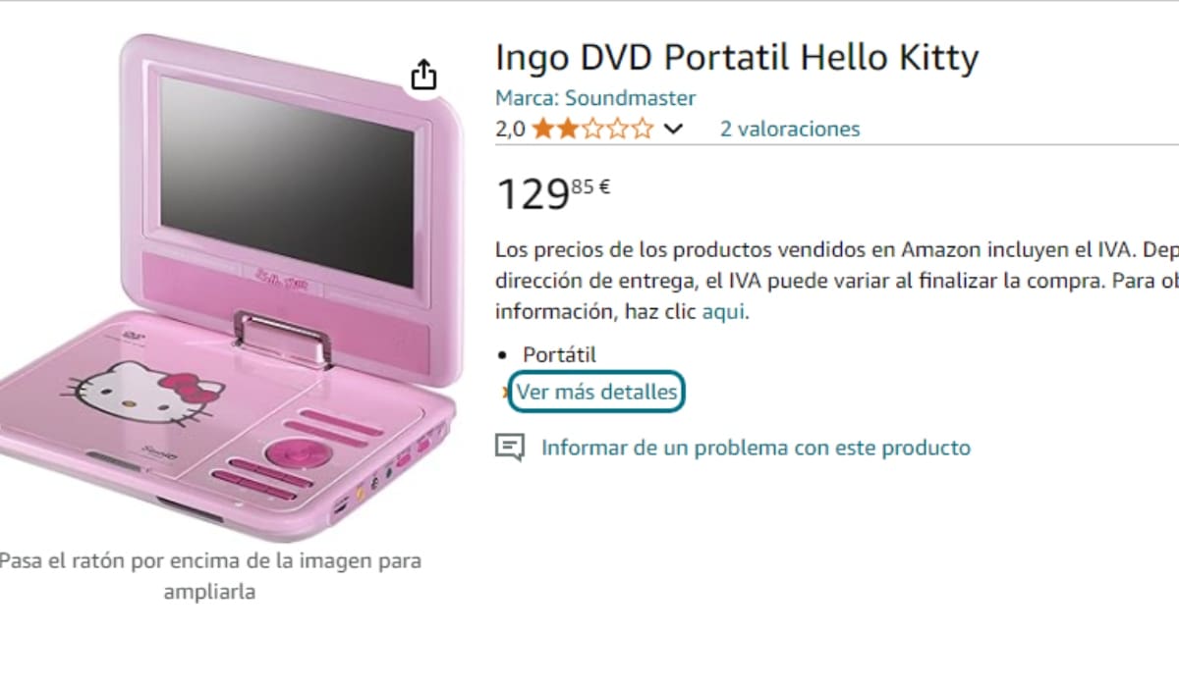Click the small arrow before Ver más detalles

click(506, 393)
